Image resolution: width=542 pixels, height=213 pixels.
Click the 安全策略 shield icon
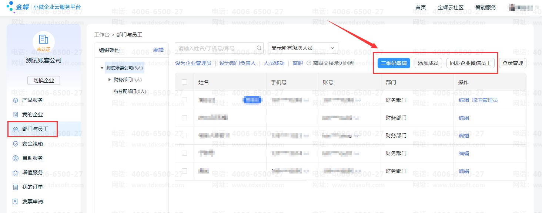[16, 144]
